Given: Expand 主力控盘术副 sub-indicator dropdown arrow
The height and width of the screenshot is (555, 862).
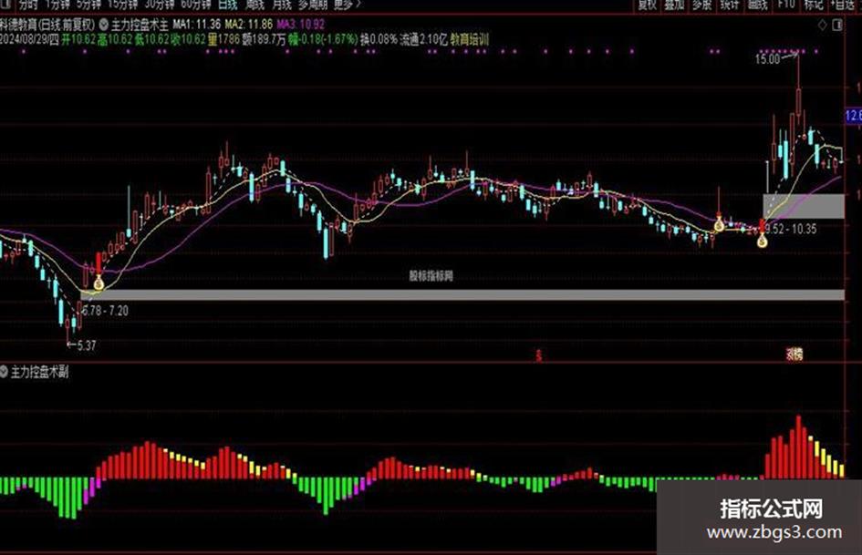Looking at the screenshot, I should [4, 372].
